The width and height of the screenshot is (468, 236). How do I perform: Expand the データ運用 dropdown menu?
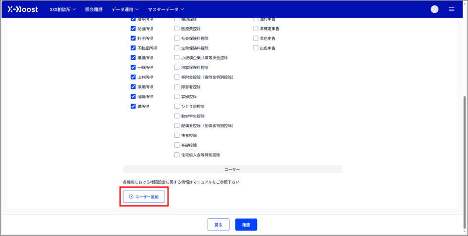tap(125, 9)
